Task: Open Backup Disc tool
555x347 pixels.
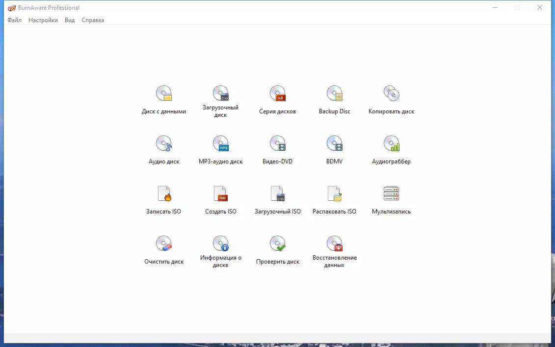Action: tap(335, 93)
